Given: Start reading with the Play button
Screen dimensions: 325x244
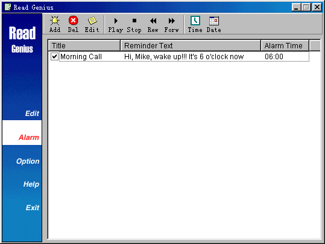Looking at the screenshot, I should click(115, 25).
